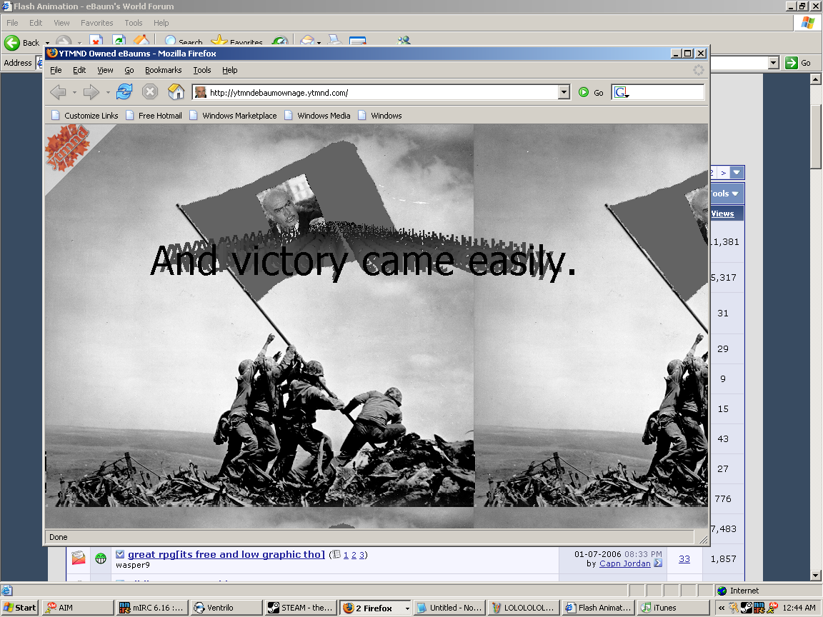Click the Firefox Stop button

pyautogui.click(x=150, y=91)
